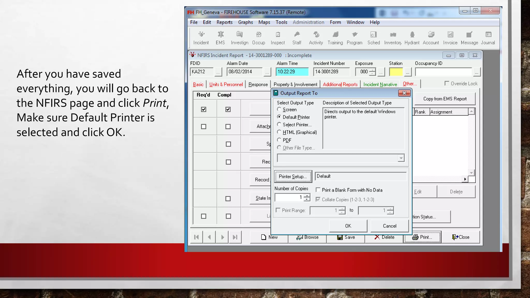Viewport: 530px width, 298px height.
Task: Switch to Additional Reports tab
Action: coord(340,84)
